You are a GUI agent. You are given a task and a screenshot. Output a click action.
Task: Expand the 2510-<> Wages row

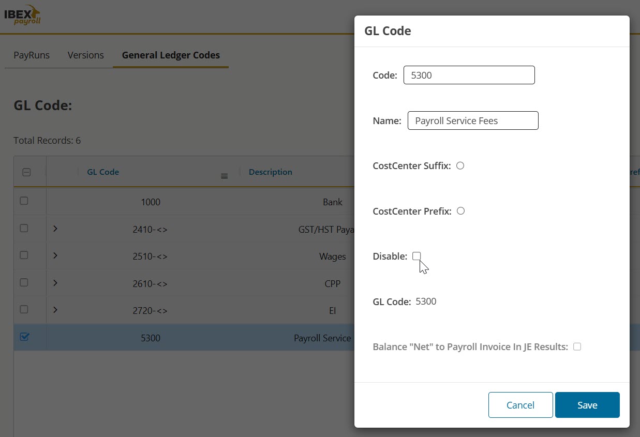55,255
